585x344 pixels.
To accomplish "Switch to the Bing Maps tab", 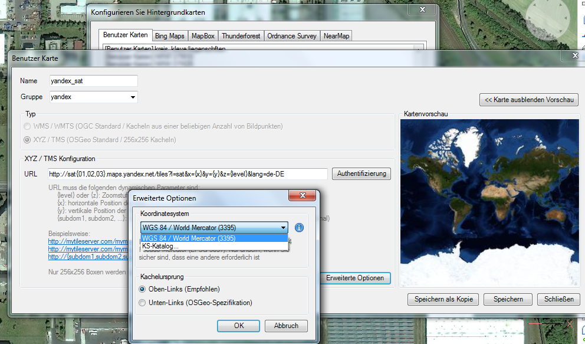I will tap(170, 35).
